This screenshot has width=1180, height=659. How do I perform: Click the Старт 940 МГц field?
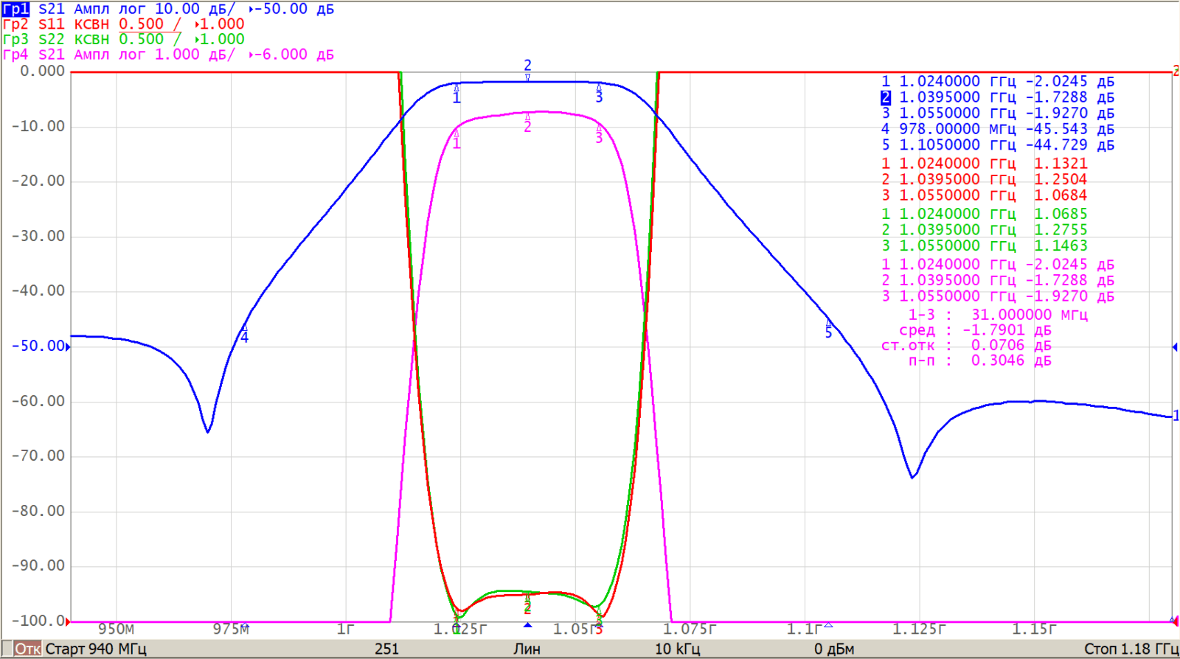pos(96,649)
